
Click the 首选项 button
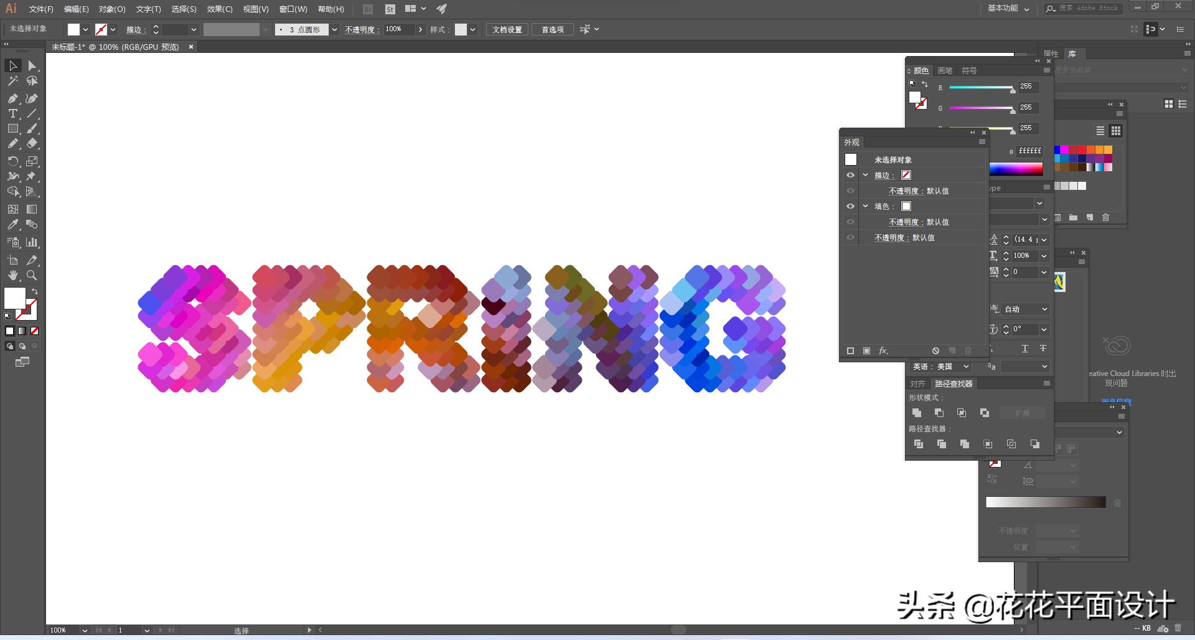pos(552,30)
